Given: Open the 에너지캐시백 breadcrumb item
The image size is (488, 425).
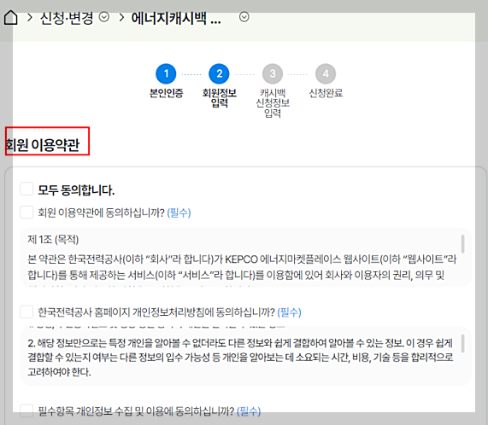Looking at the screenshot, I should coord(176,18).
